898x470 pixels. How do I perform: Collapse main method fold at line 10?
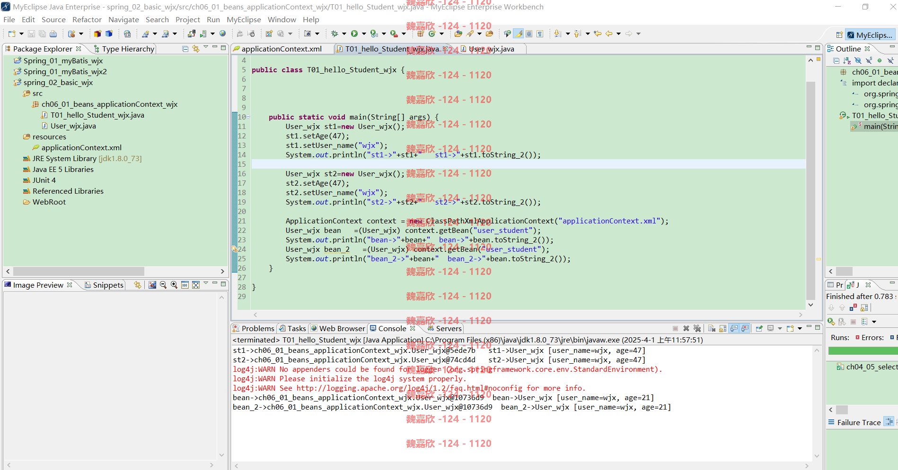[x=248, y=117]
